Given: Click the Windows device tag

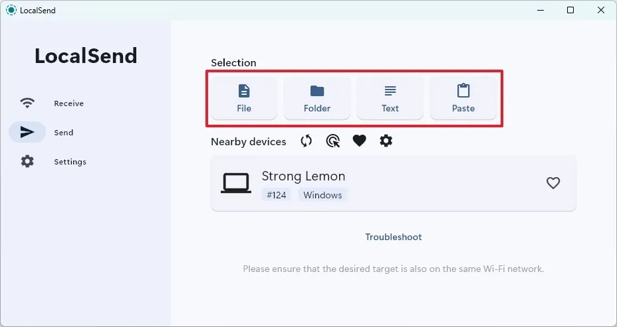Looking at the screenshot, I should point(322,195).
